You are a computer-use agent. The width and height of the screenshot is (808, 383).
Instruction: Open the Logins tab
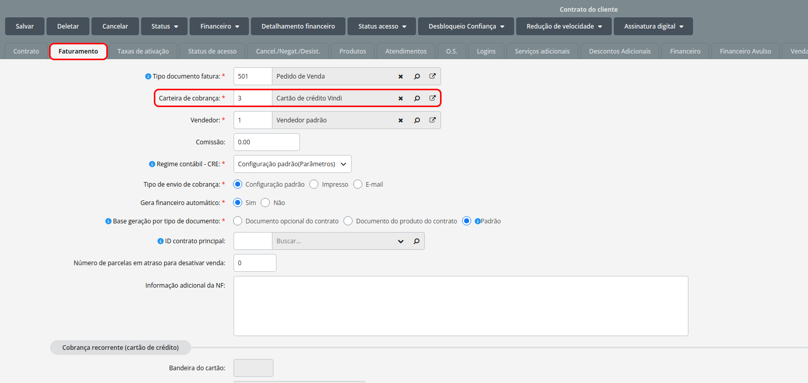point(486,52)
